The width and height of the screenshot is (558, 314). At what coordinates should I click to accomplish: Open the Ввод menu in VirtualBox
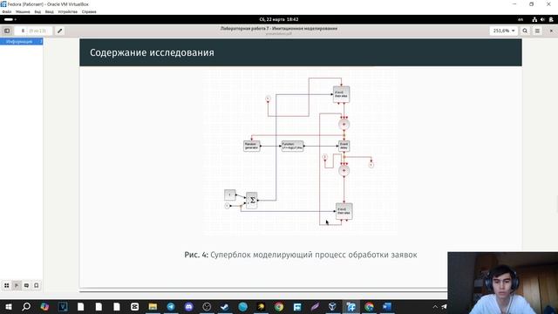(50, 11)
